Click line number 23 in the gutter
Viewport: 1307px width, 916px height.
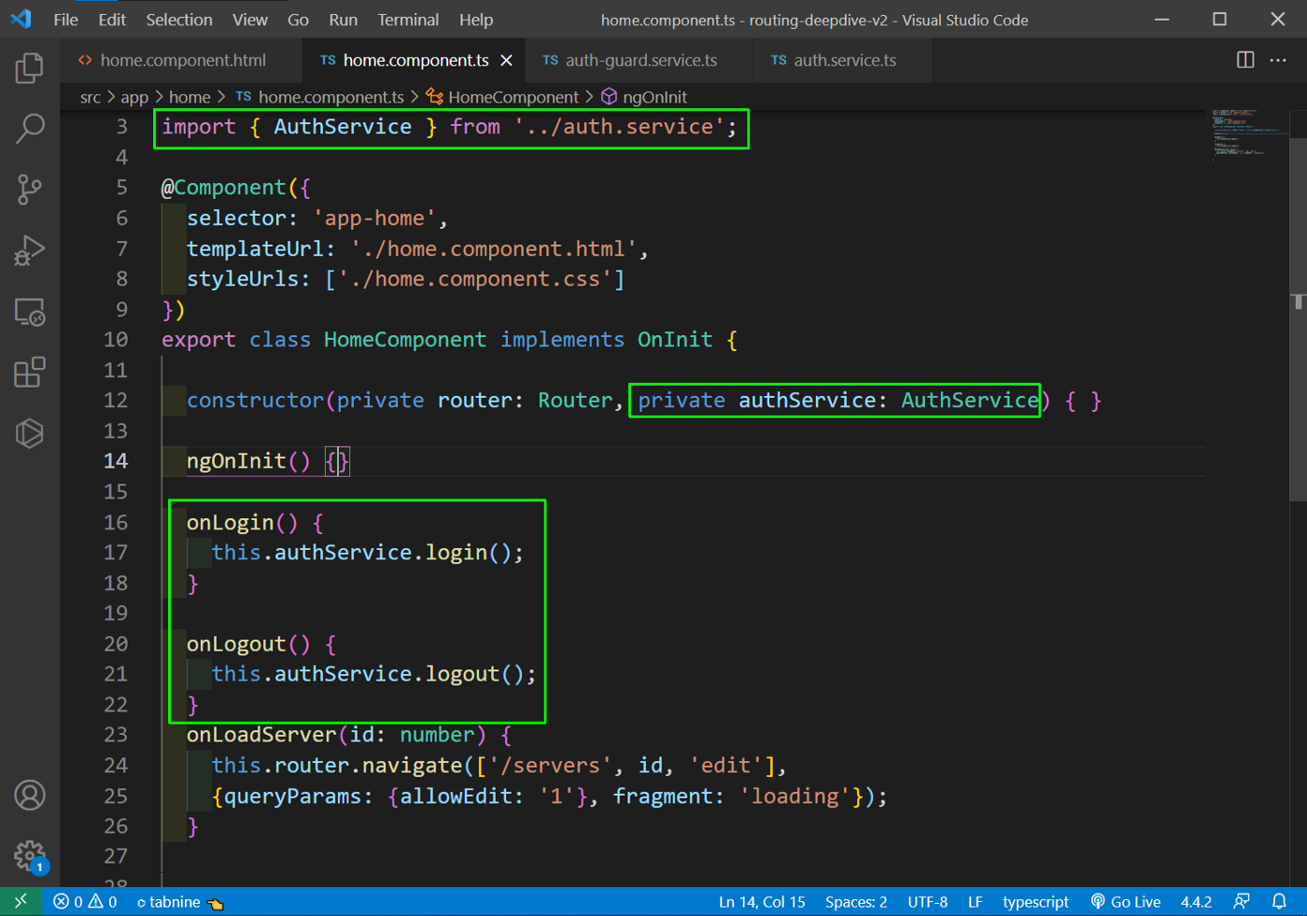click(115, 735)
